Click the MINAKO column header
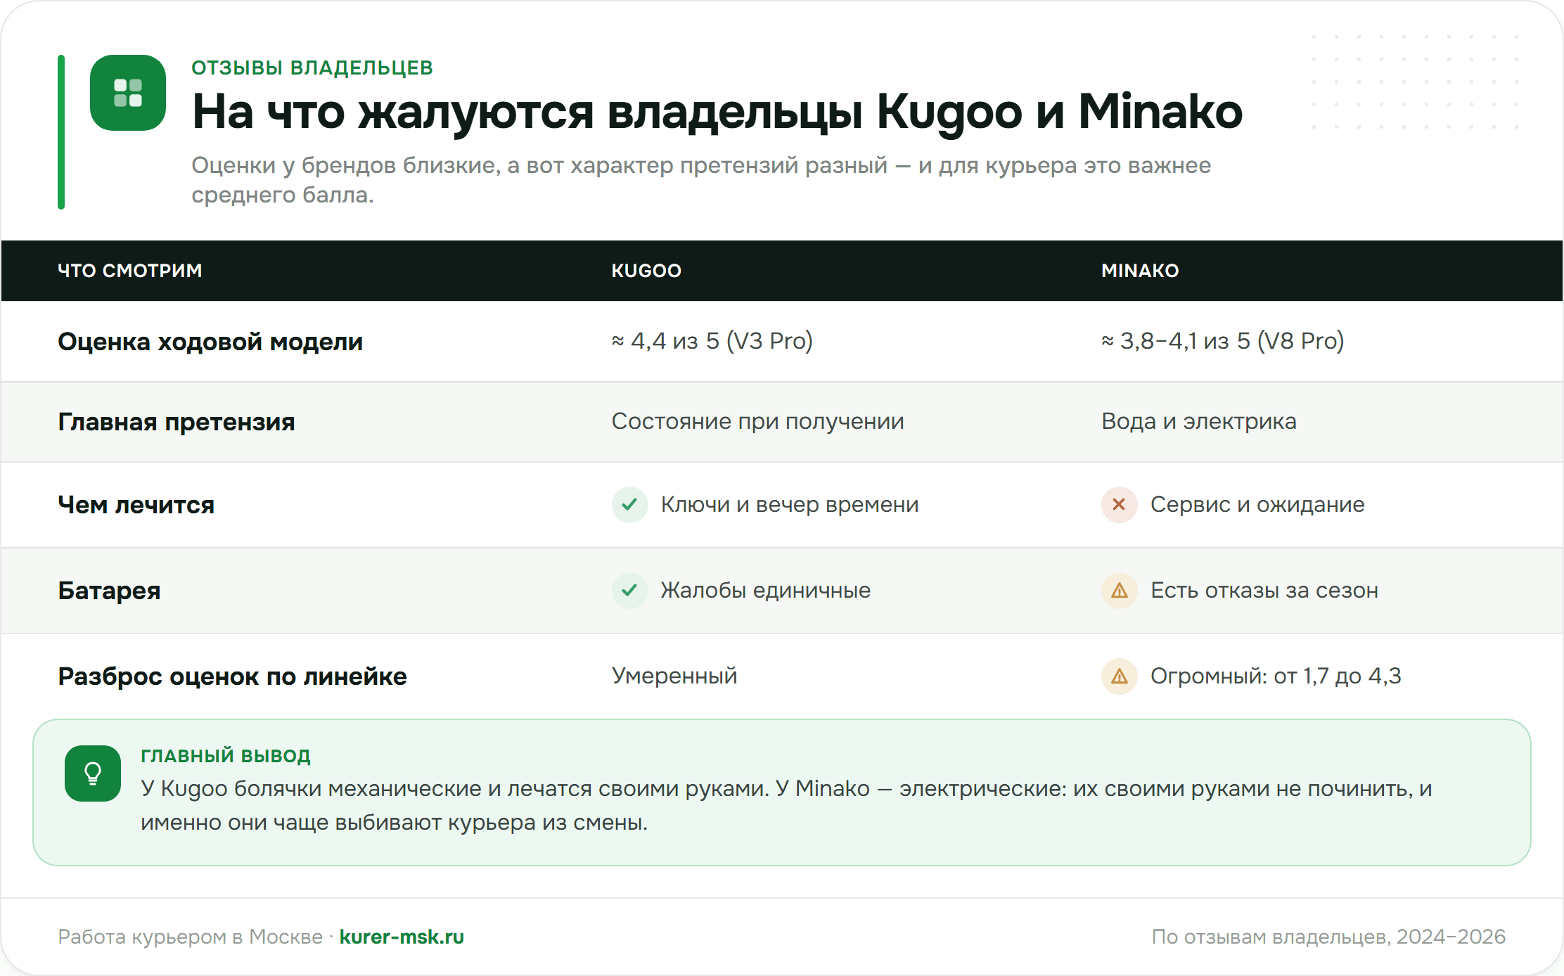Viewport: 1564px width, 976px height. pyautogui.click(x=1140, y=271)
